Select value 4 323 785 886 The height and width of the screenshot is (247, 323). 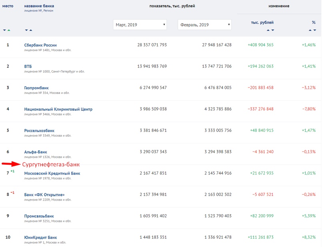point(218,109)
